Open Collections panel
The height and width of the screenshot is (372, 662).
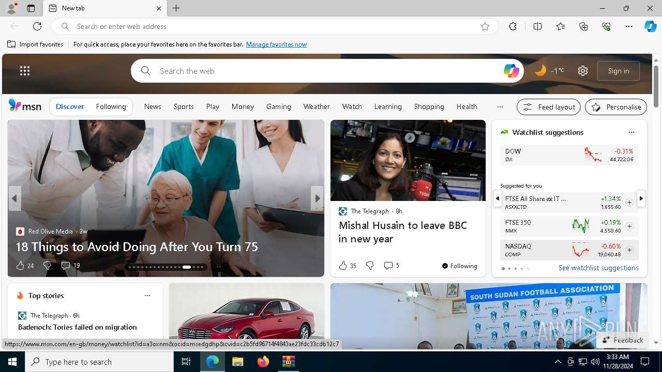583,26
